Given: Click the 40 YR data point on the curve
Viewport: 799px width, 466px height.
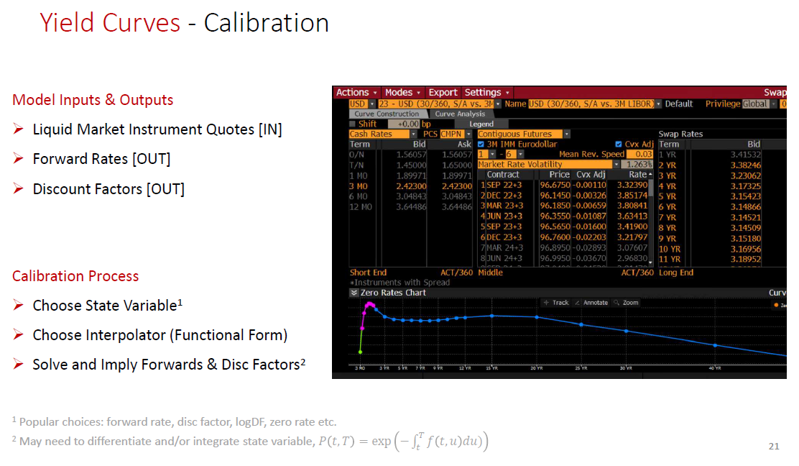Looking at the screenshot, I should pos(716,345).
